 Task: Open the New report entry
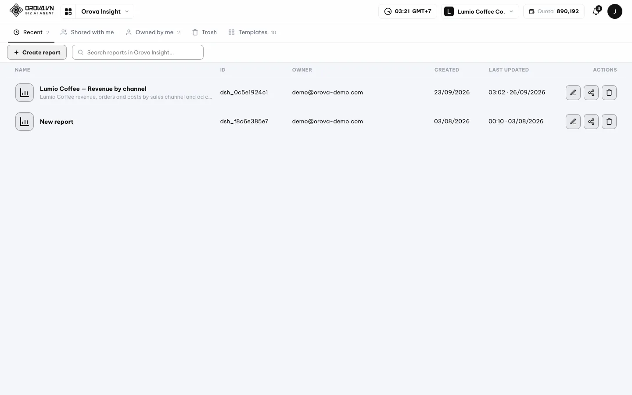[x=57, y=122]
